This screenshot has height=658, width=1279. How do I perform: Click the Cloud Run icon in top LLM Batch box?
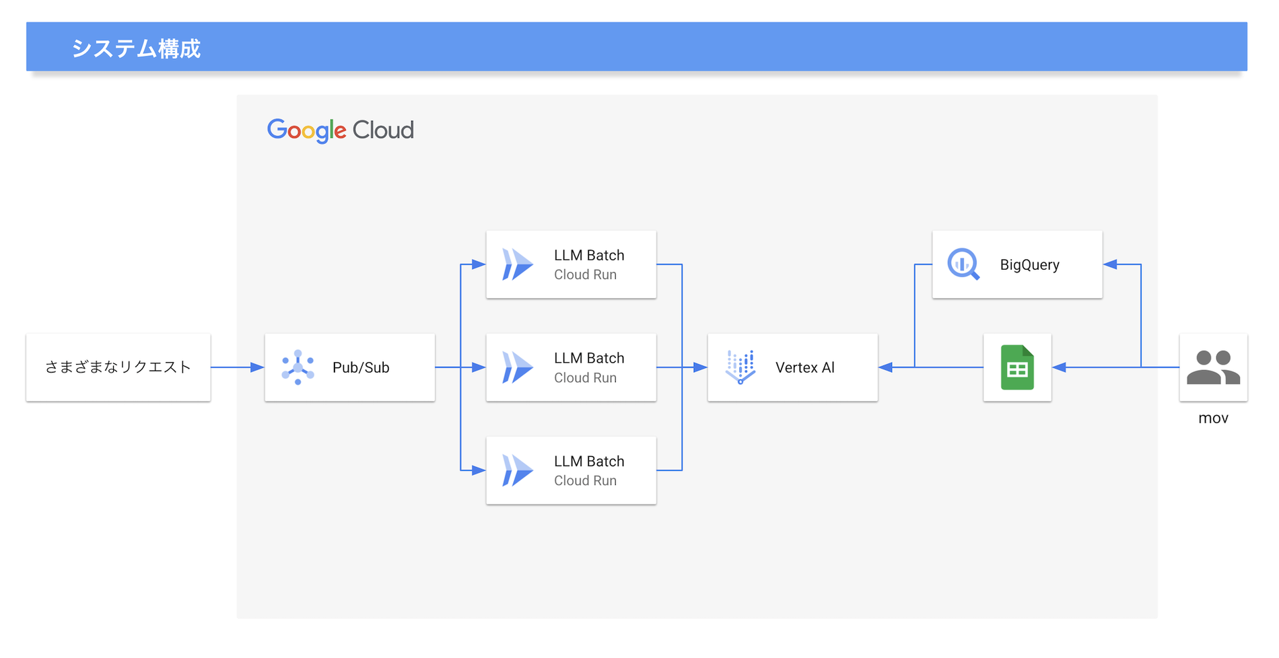tap(518, 264)
